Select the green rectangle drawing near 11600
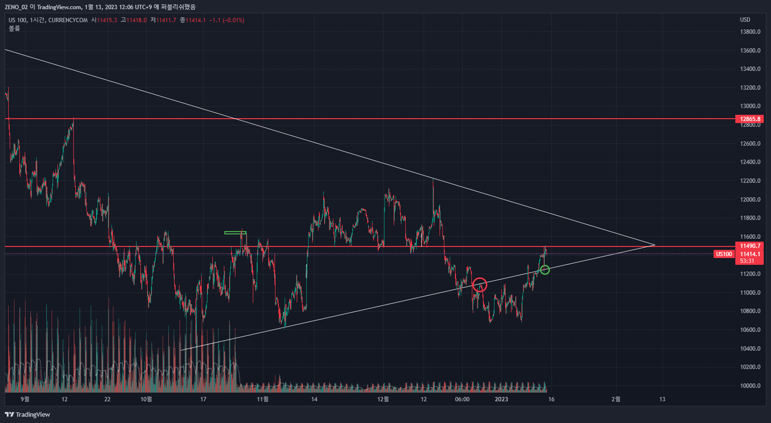This screenshot has width=771, height=423. 235,233
